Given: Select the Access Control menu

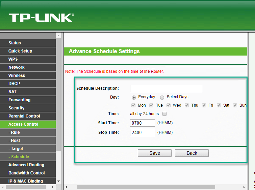Looking at the screenshot, I should 28,124.
